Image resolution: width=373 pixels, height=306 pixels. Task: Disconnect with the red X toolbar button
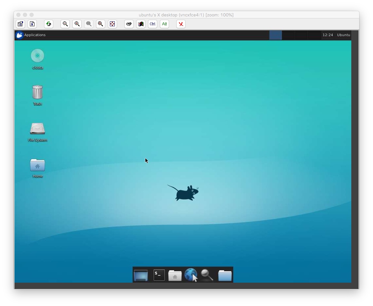point(181,24)
